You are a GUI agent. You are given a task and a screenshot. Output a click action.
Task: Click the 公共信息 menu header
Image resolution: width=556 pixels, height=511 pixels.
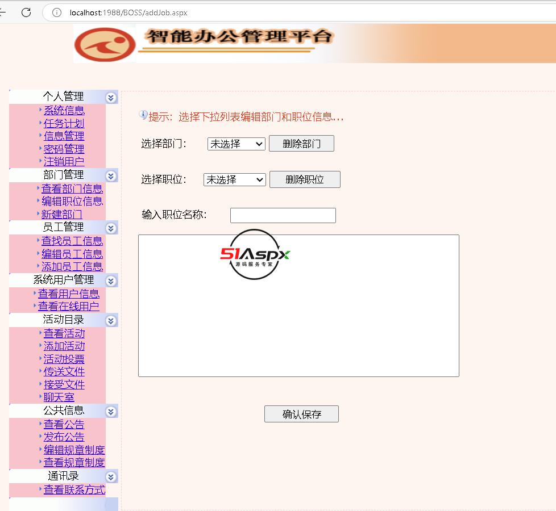pos(63,411)
